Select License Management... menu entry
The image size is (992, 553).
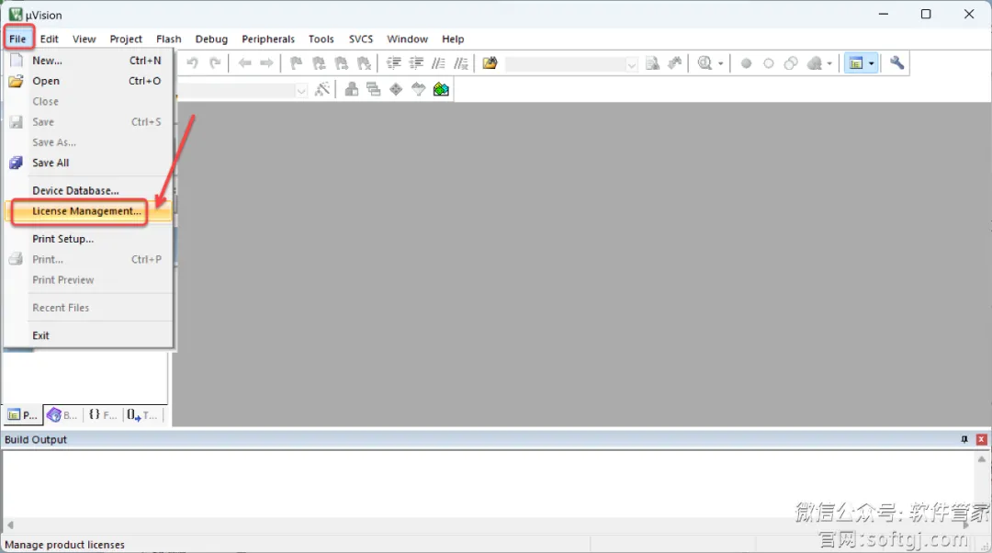pos(88,210)
